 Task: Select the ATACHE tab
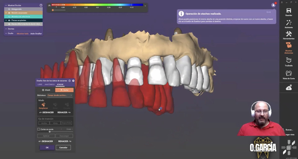[x=60, y=84]
